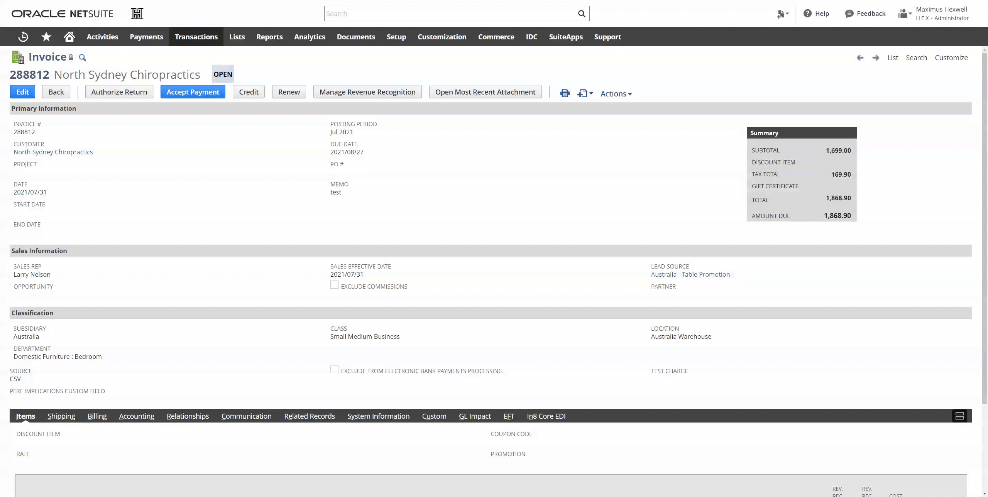The height and width of the screenshot is (497, 988).
Task: Go to the next record arrow
Action: pyautogui.click(x=876, y=57)
